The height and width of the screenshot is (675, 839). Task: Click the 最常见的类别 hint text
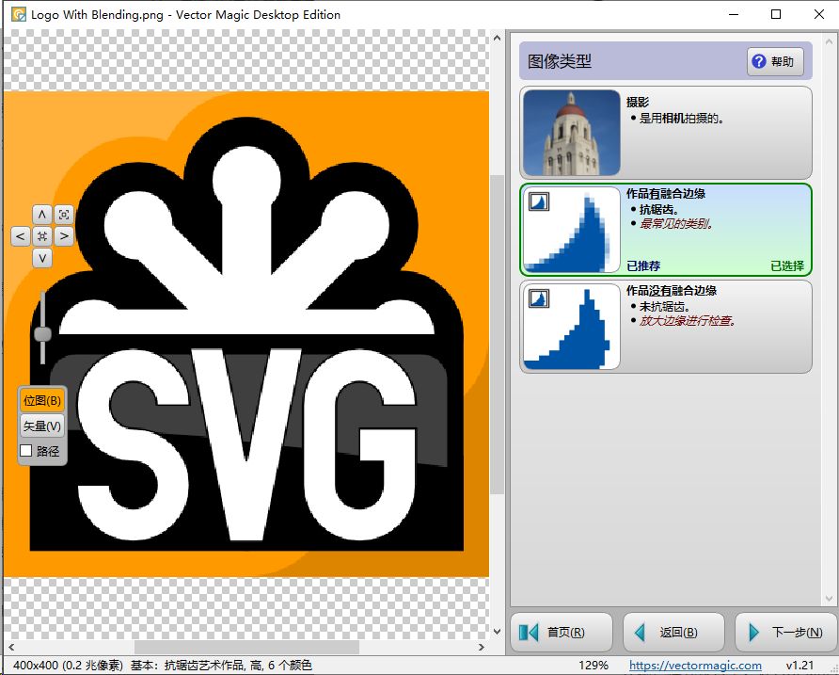(676, 224)
